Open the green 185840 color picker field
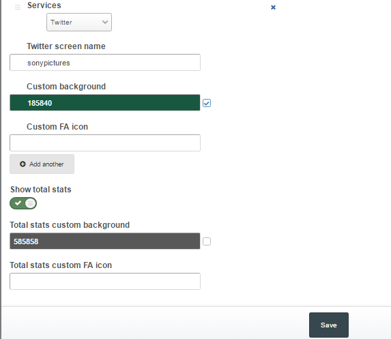The height and width of the screenshot is (339, 391). pos(104,103)
